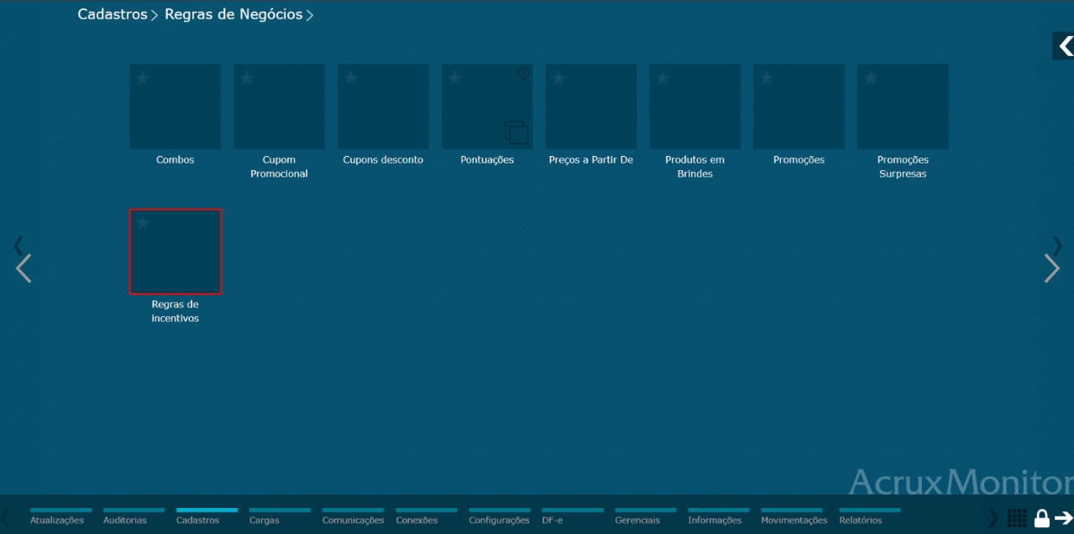
Task: Open the Combos tile
Action: [175, 106]
